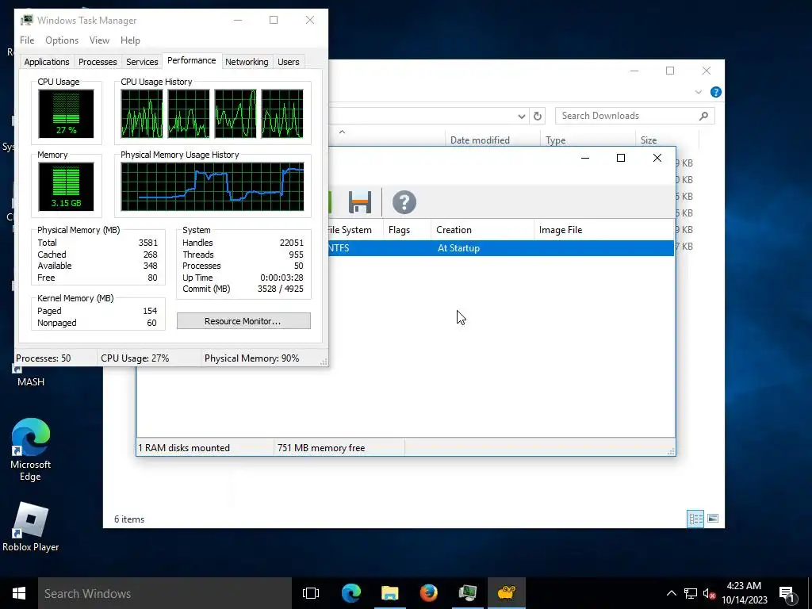This screenshot has height=609, width=812.
Task: Click the Roblox Player desktop shortcut
Action: (x=31, y=527)
